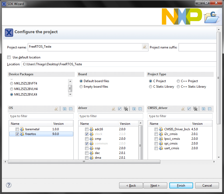224x194 pixels.
Task: Expand all items in OS panel
Action: [x=64, y=109]
